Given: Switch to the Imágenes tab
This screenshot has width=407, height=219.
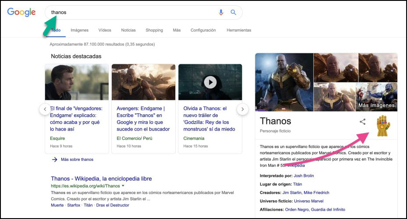Looking at the screenshot, I should [79, 30].
